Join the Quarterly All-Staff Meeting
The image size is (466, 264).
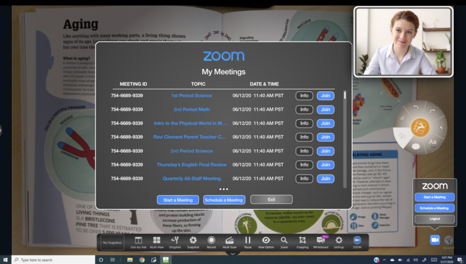[326, 178]
